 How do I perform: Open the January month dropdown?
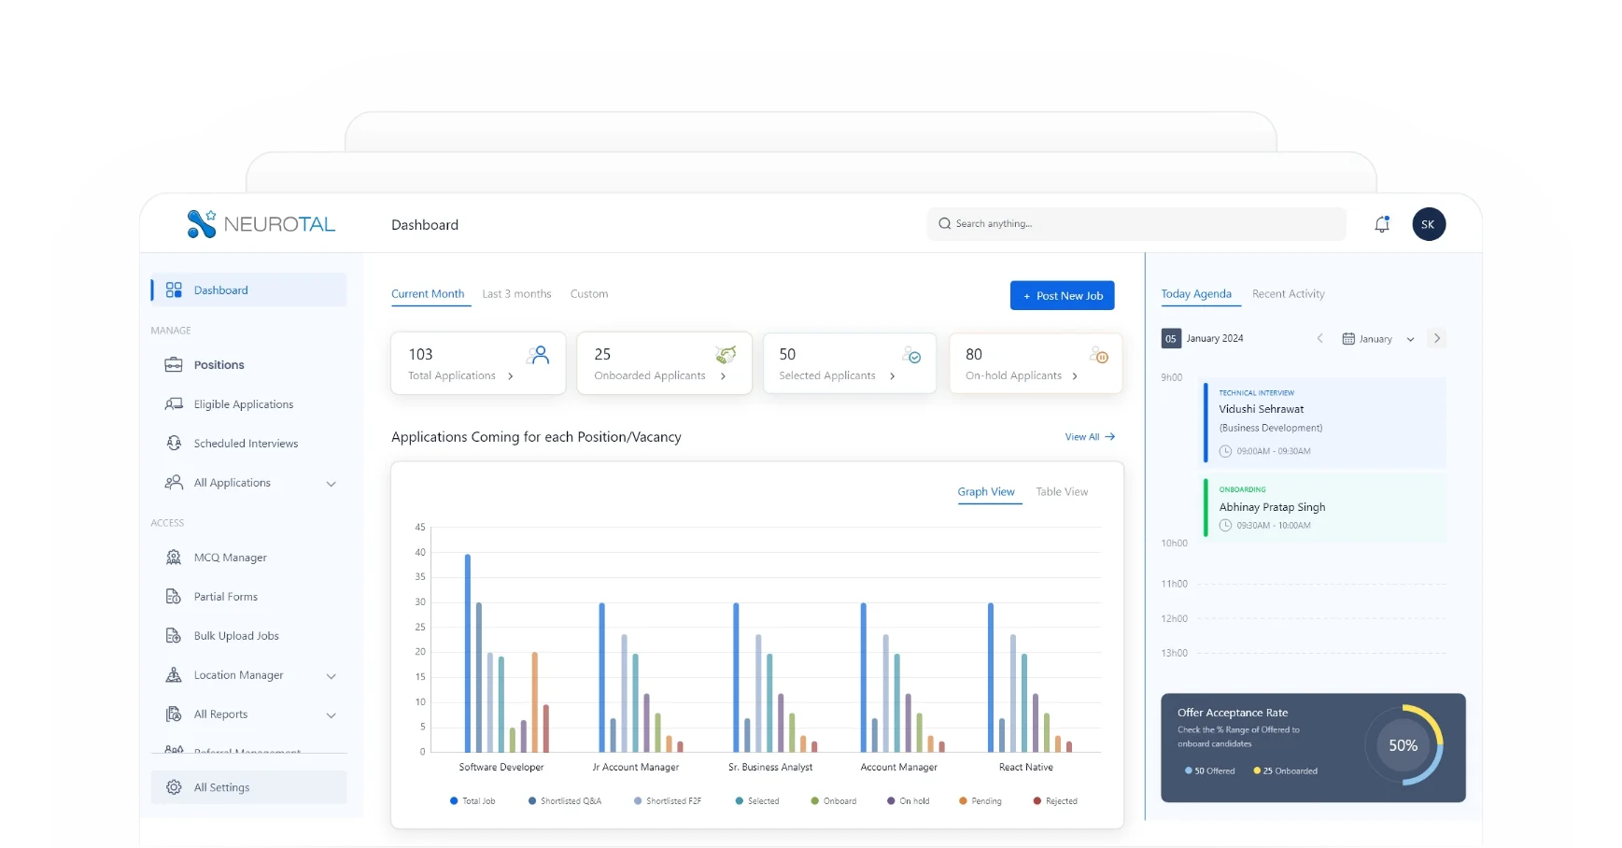[x=1376, y=338]
